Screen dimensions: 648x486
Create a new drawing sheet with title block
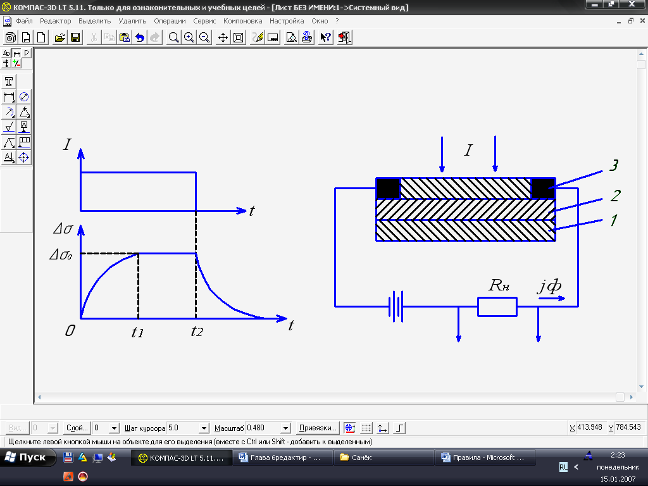tap(26, 37)
